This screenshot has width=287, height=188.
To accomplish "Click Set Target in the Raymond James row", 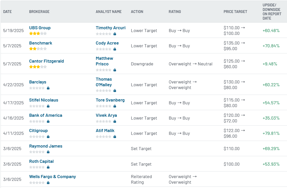I will [141, 149].
